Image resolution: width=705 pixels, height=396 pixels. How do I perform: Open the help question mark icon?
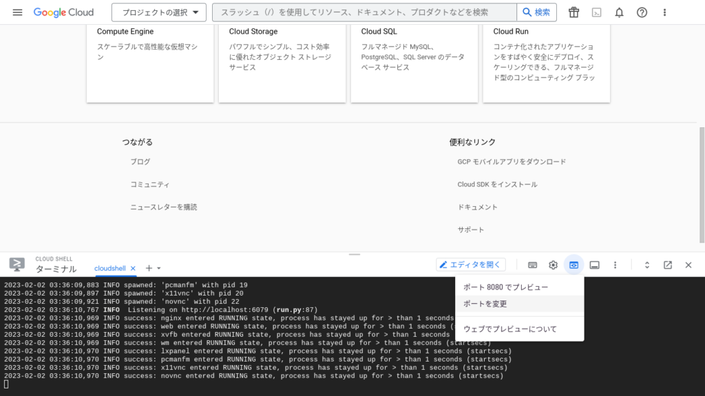pyautogui.click(x=642, y=12)
